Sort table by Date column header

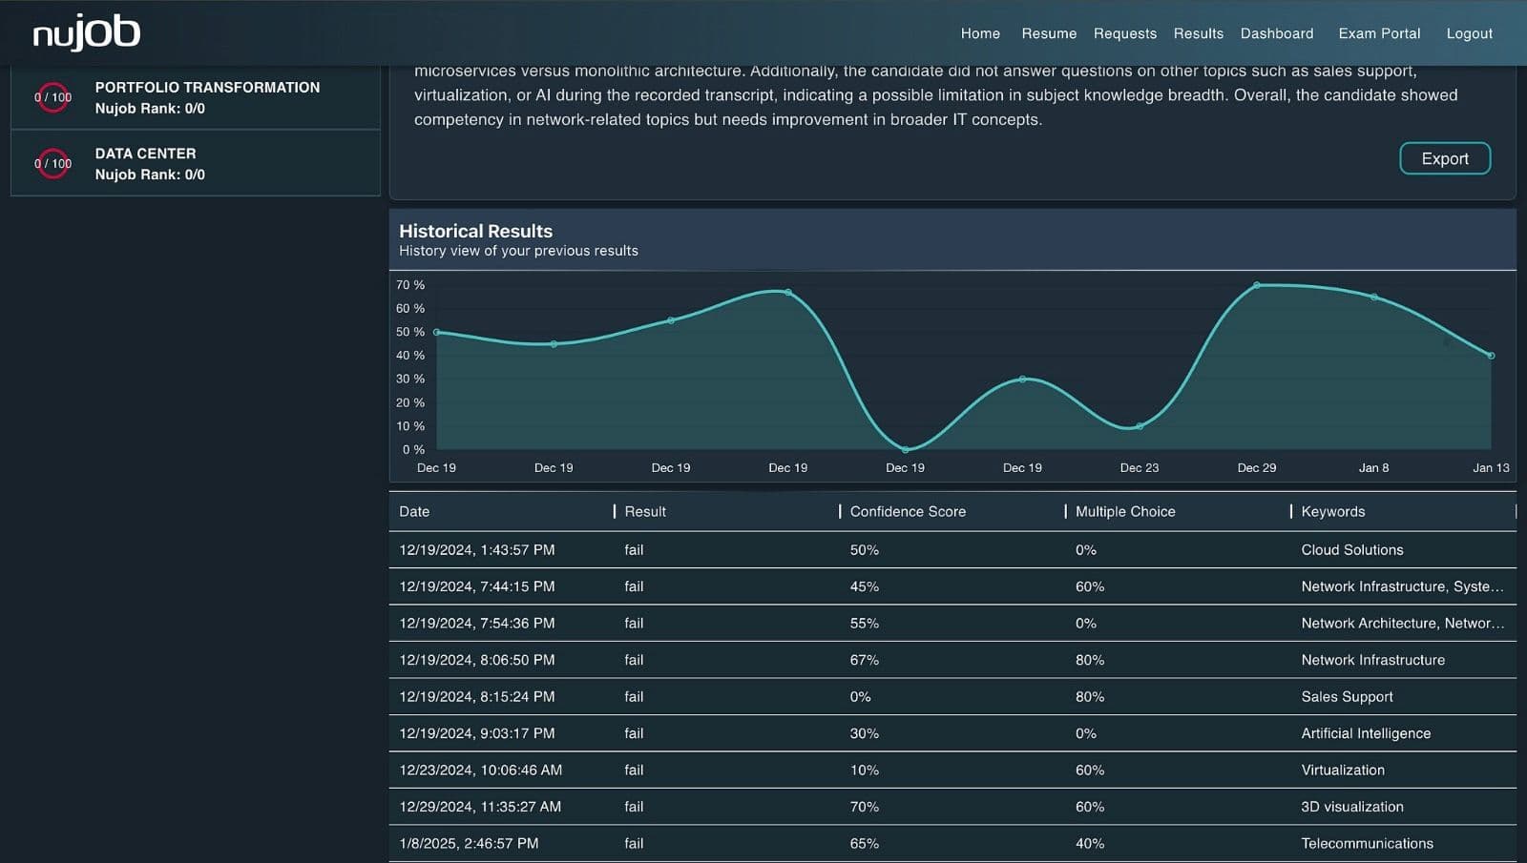tap(414, 512)
